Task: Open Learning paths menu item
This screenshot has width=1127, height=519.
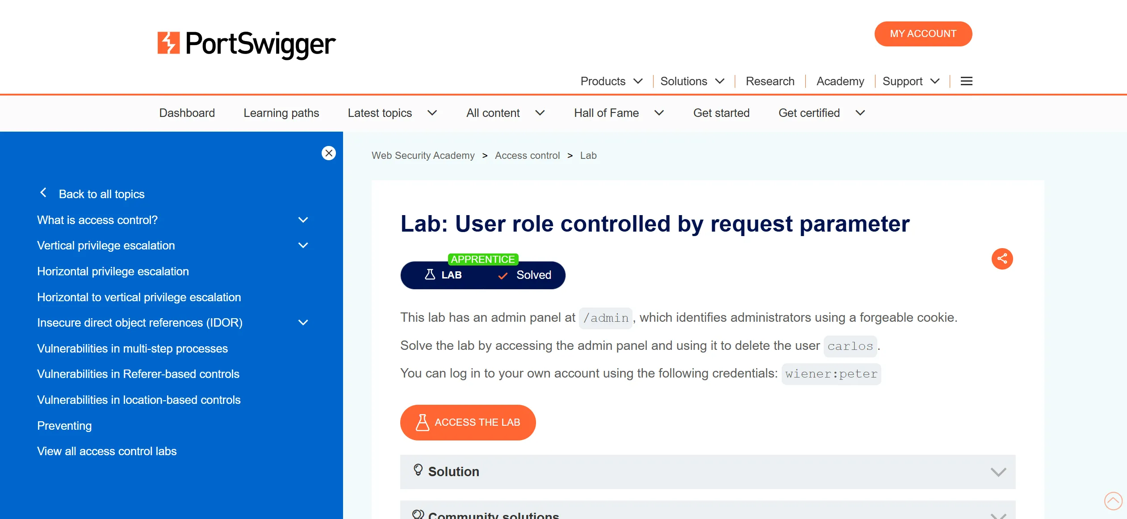Action: 281,113
